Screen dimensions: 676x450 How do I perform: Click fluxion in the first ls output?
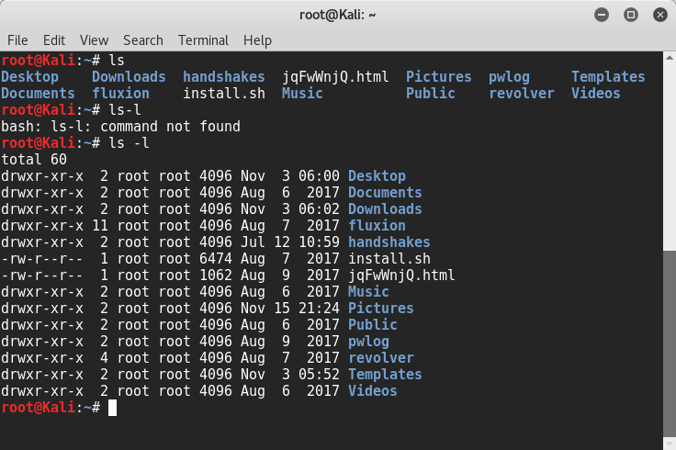point(120,94)
